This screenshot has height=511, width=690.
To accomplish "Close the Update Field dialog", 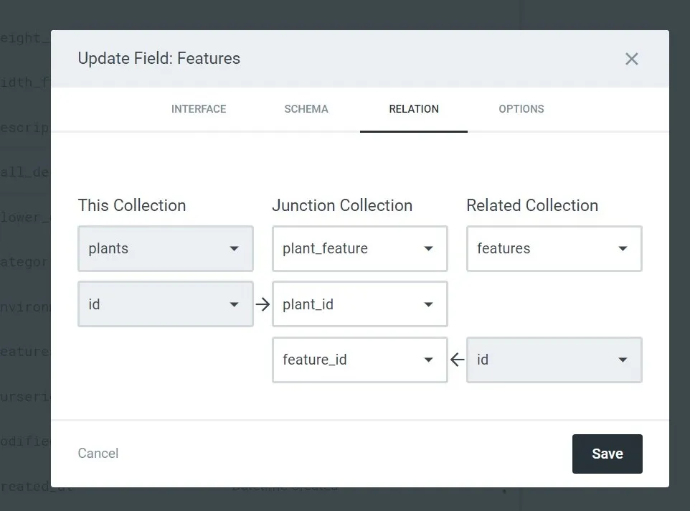I will [x=631, y=59].
